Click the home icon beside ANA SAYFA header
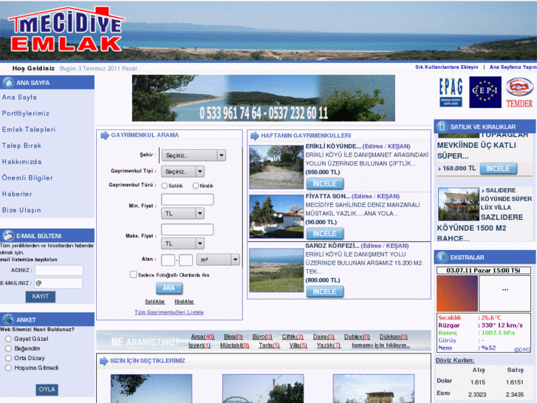Viewport: 537px width, 403px height. [x=8, y=83]
